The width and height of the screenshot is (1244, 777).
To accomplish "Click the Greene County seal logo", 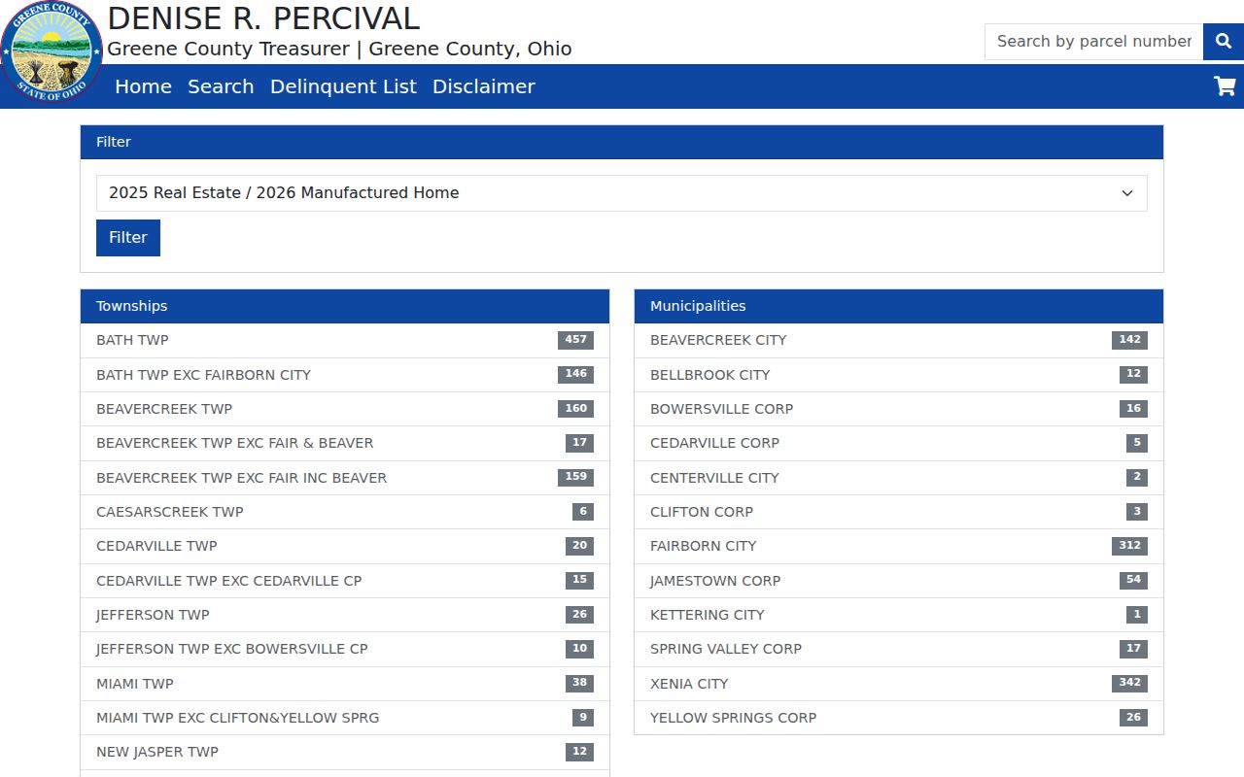I will (x=52, y=51).
